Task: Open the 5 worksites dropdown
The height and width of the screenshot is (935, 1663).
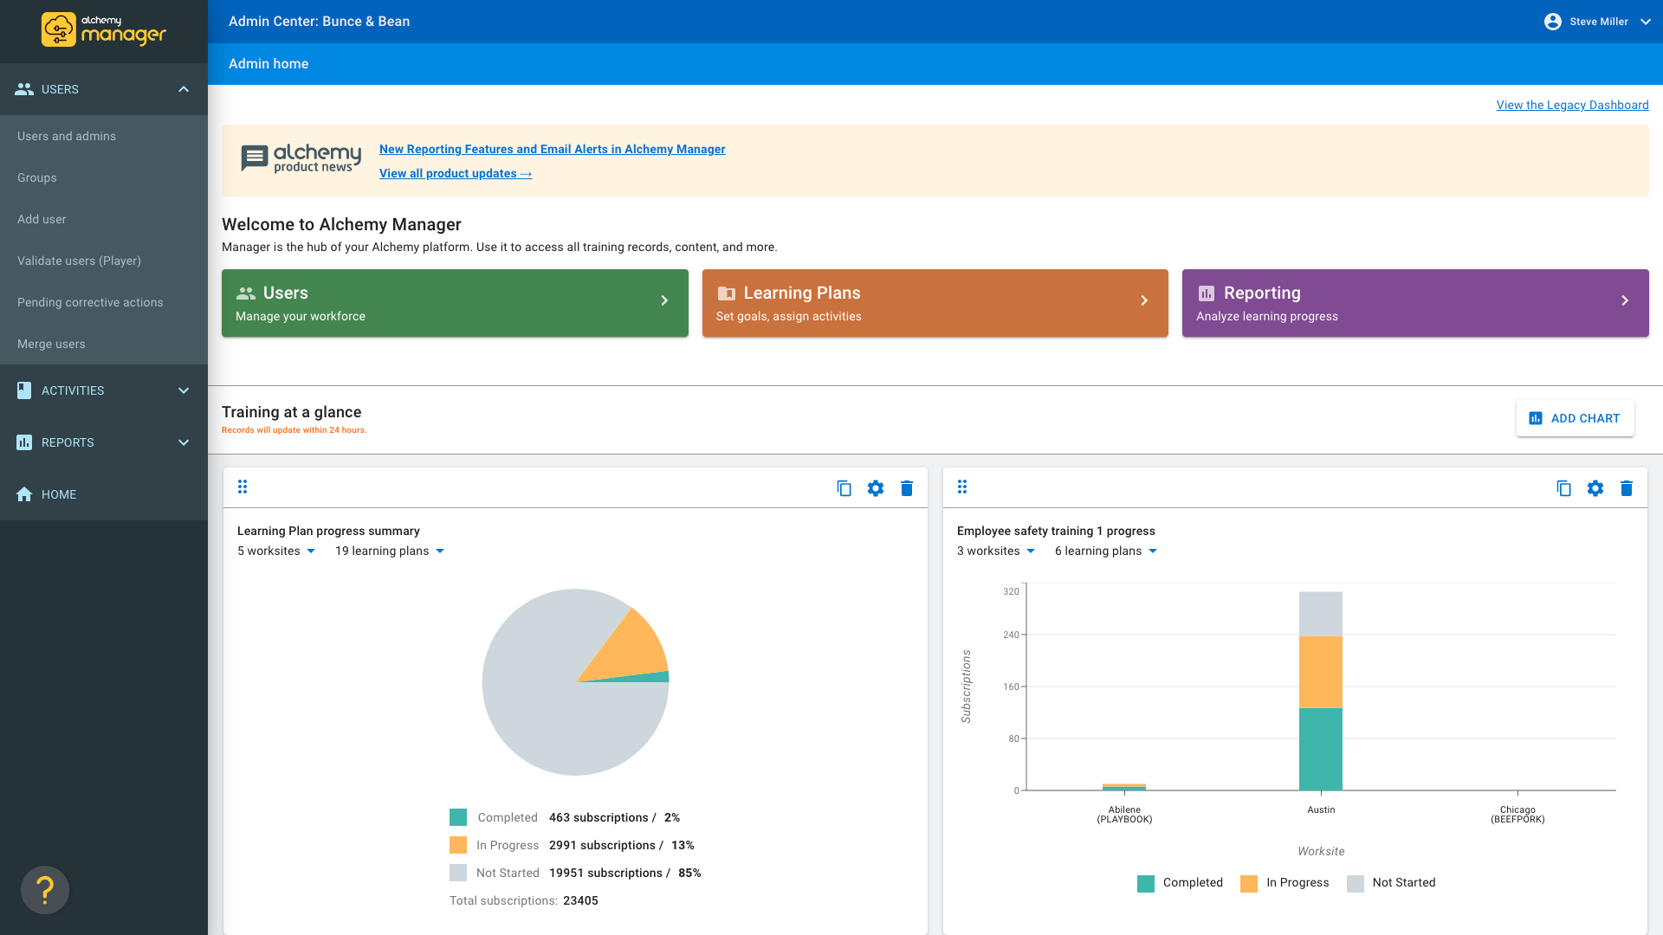Action: 277,551
